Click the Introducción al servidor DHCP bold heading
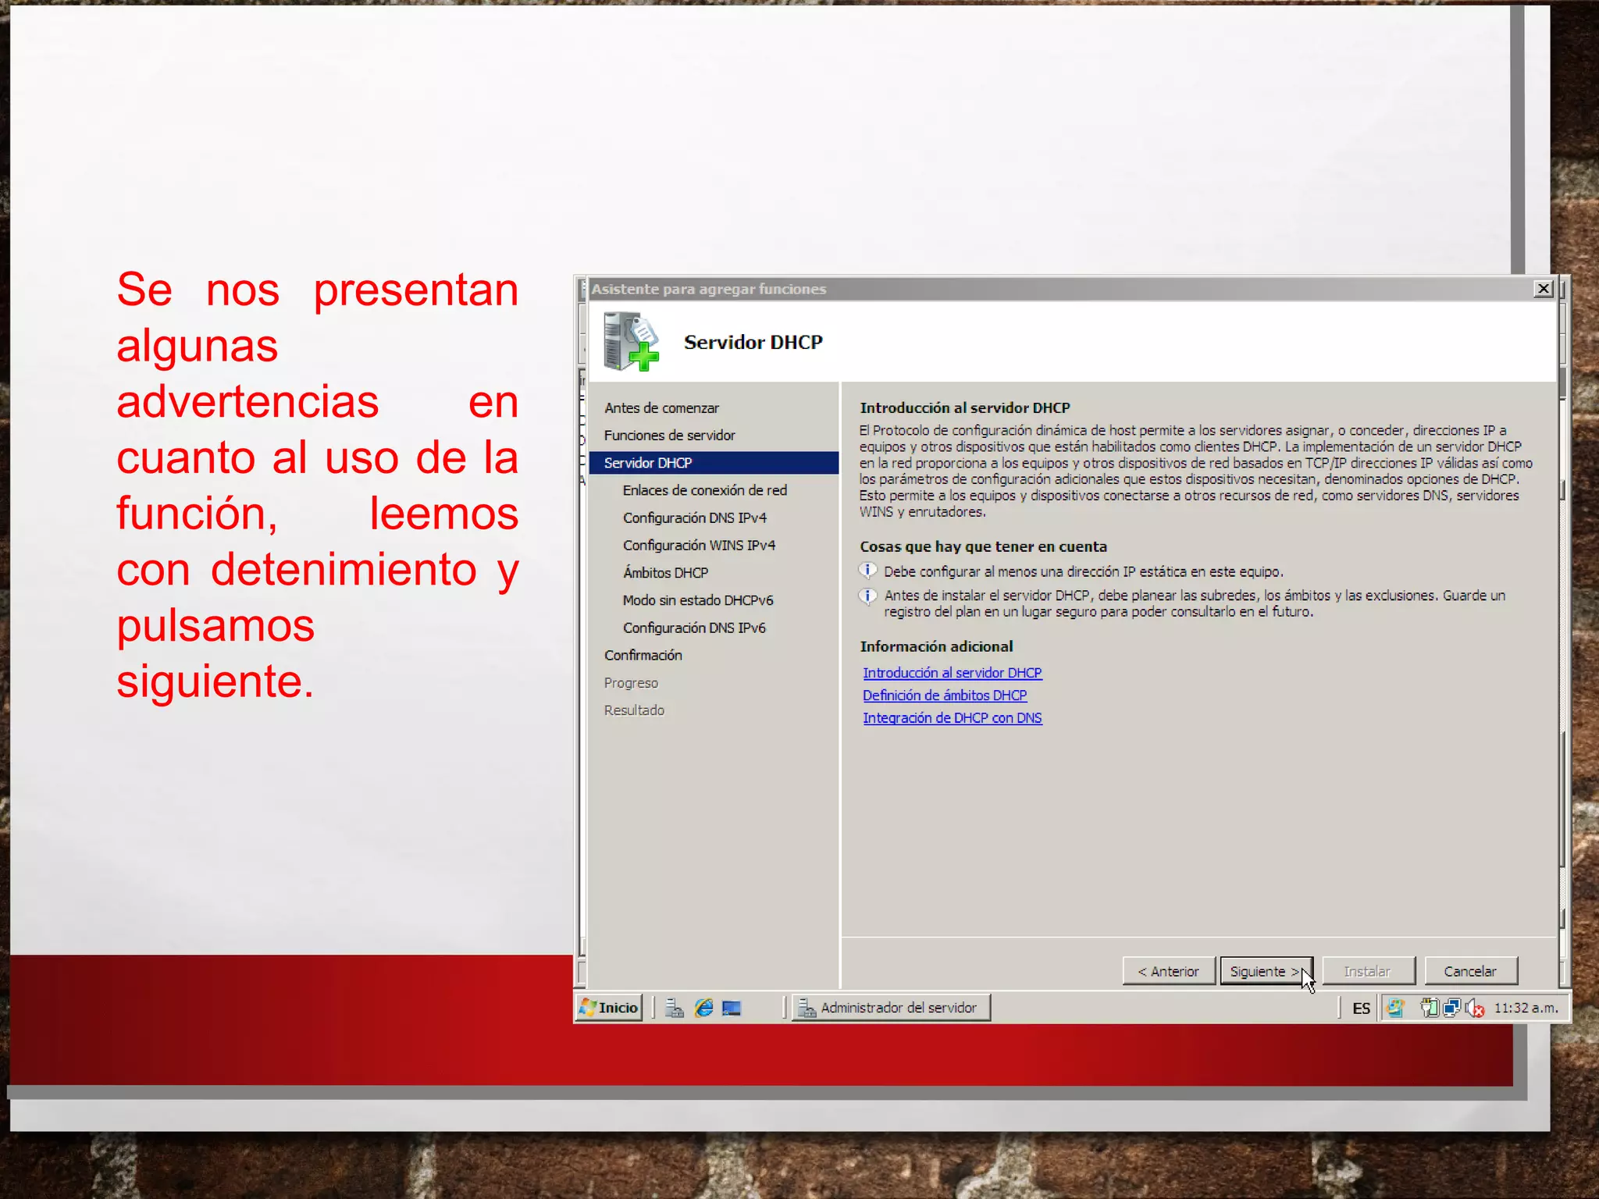 pyautogui.click(x=964, y=407)
